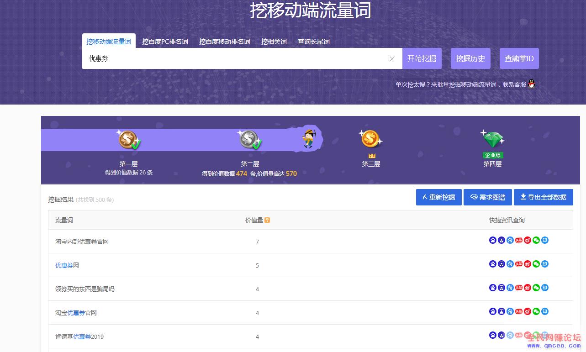This screenshot has height=352, width=586.
Task: Click WeChat icon in 优惠券网 row
Action: pyautogui.click(x=536, y=264)
